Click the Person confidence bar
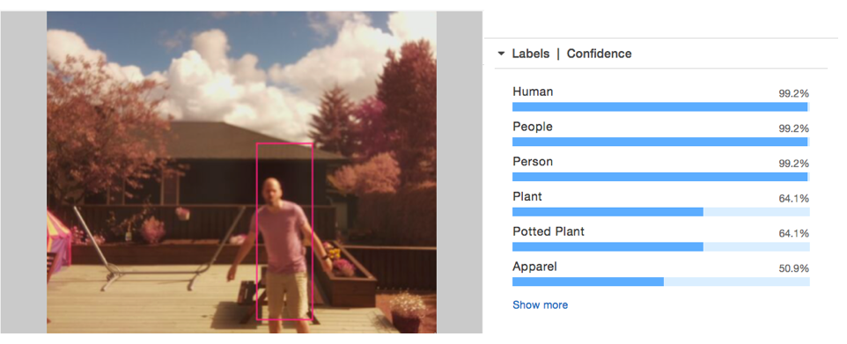Screen dimensions: 847x344 [660, 177]
